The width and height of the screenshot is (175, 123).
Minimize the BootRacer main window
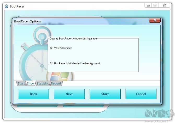(x=148, y=5)
